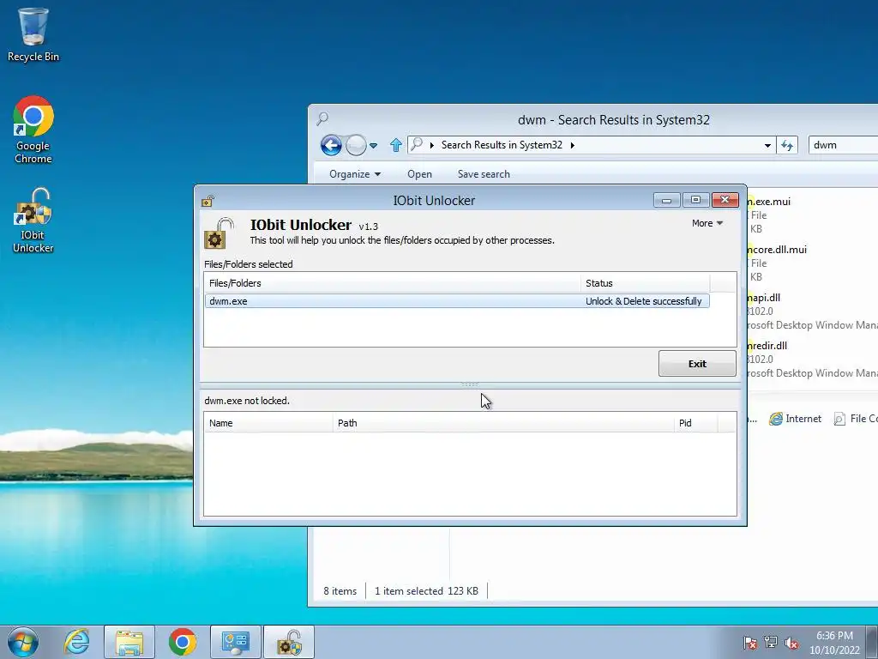
Task: Click the Up folder arrow in Explorer
Action: click(396, 145)
